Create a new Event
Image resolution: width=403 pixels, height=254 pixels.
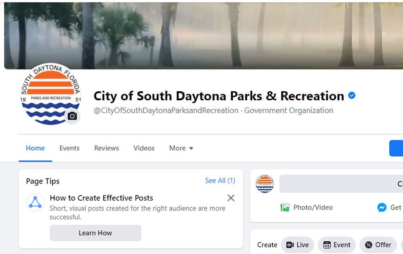point(337,245)
